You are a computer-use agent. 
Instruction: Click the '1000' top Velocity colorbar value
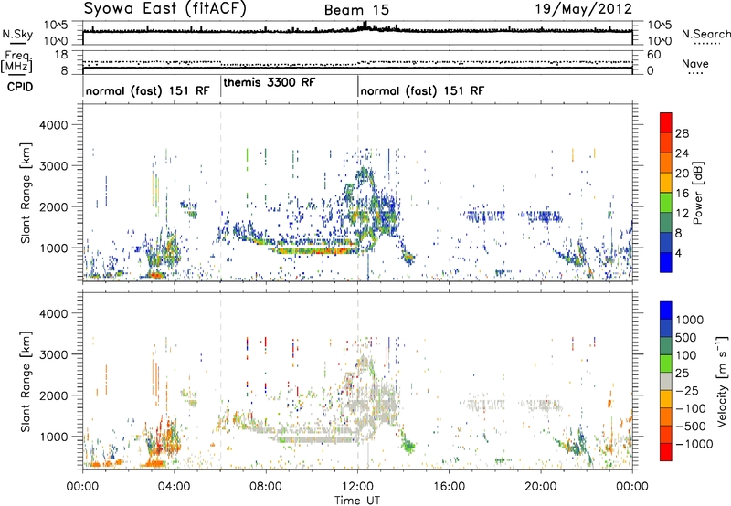[x=689, y=320]
